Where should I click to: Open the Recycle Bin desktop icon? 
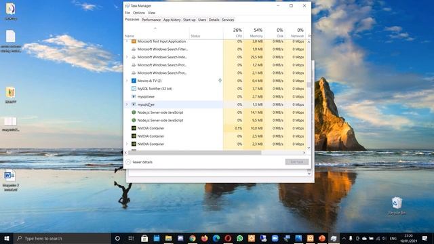(x=397, y=206)
